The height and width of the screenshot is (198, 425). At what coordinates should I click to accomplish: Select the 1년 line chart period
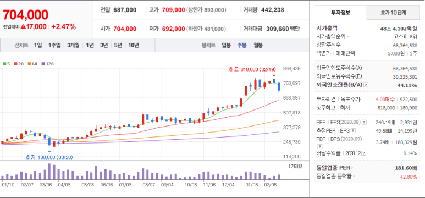90,45
